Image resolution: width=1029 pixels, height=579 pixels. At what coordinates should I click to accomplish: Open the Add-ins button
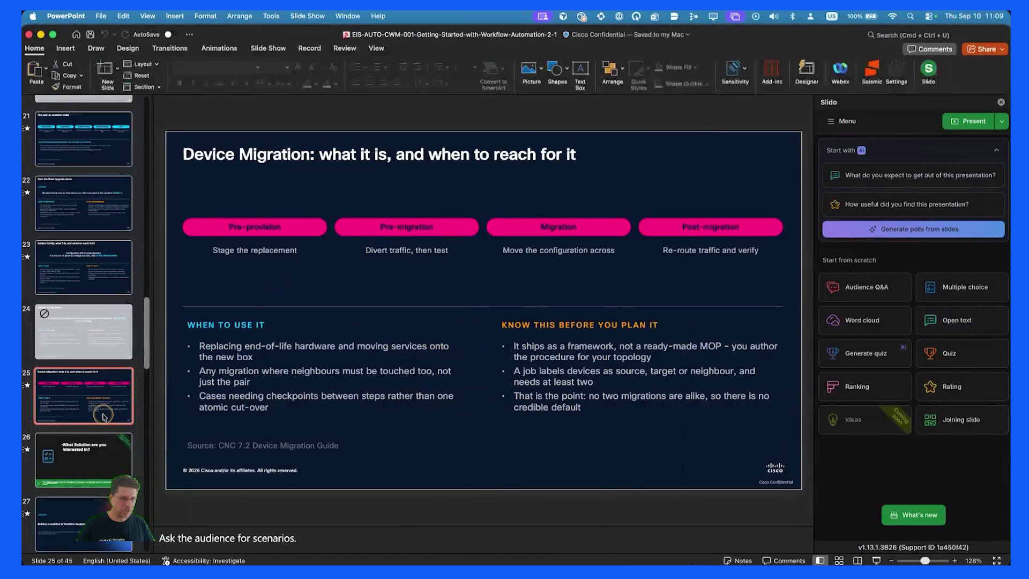click(772, 72)
